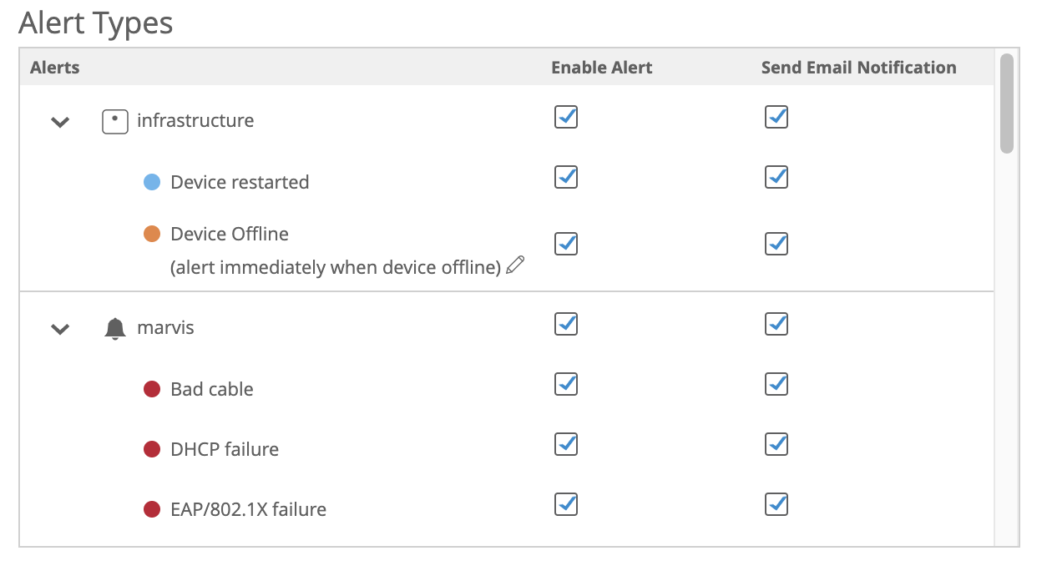Click the marvis bell icon
Screen dimensions: 1042x566
pyautogui.click(x=115, y=329)
